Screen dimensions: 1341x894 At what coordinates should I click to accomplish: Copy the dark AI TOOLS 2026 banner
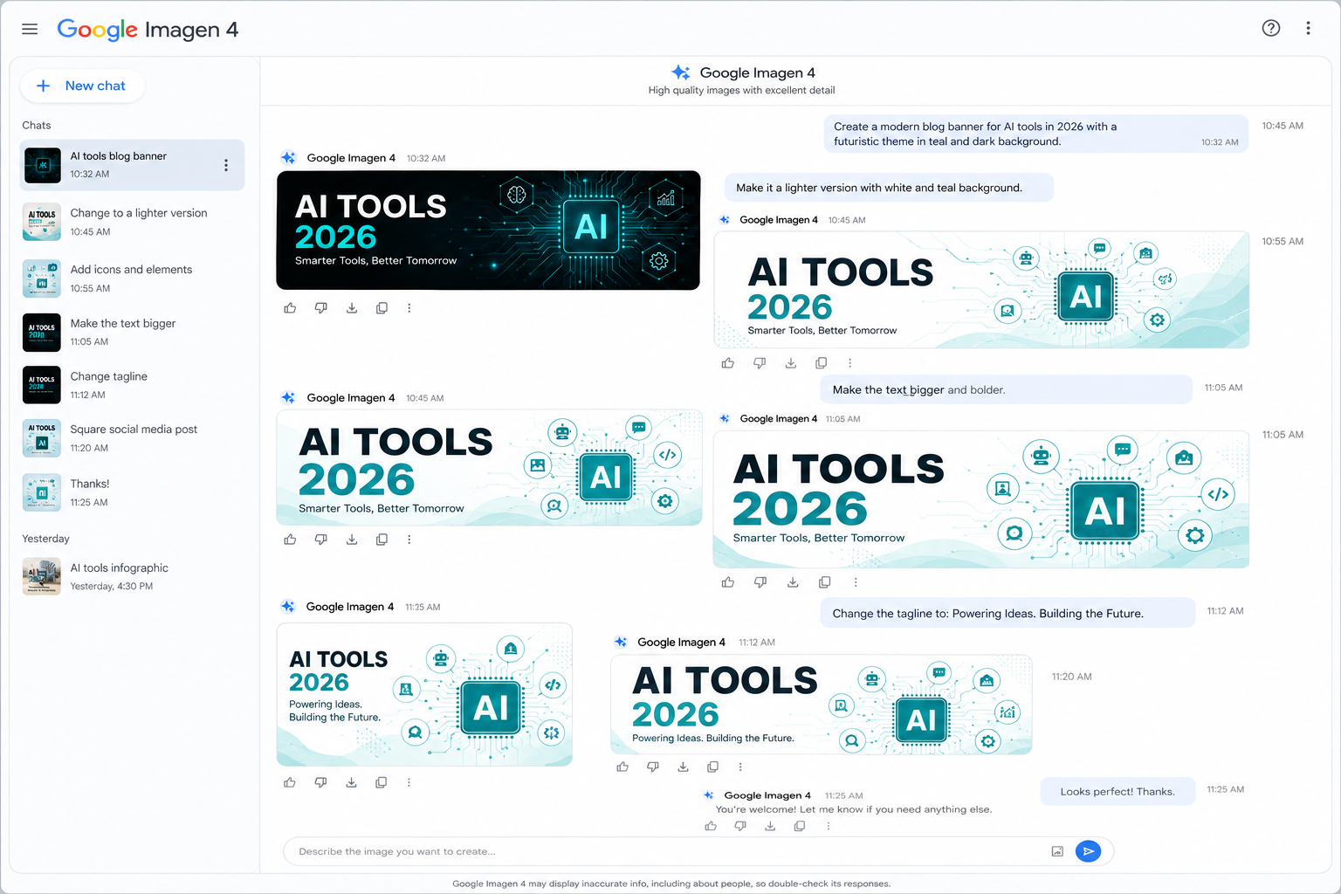click(x=382, y=308)
